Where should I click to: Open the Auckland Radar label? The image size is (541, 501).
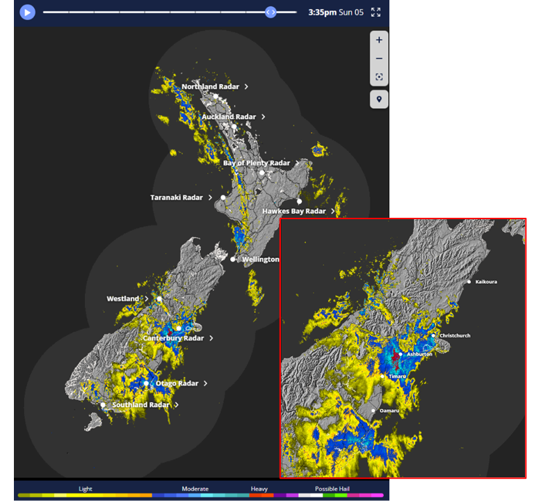click(229, 117)
